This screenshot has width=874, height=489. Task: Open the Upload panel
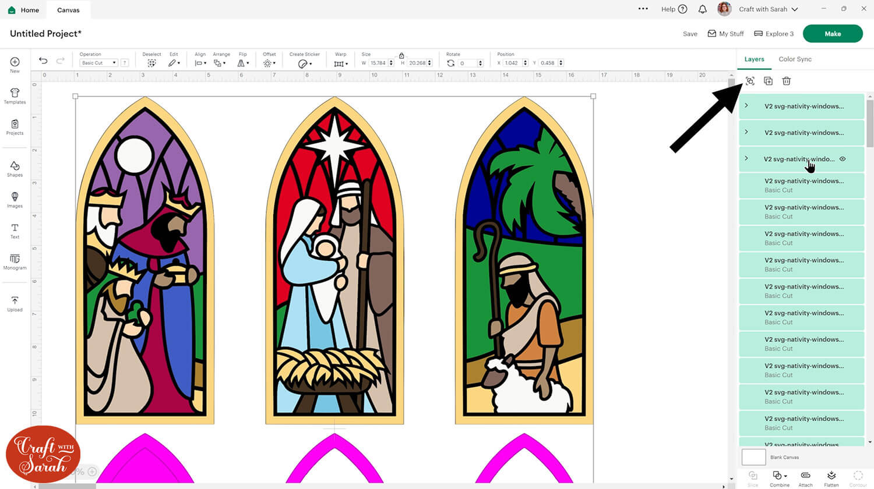(15, 304)
